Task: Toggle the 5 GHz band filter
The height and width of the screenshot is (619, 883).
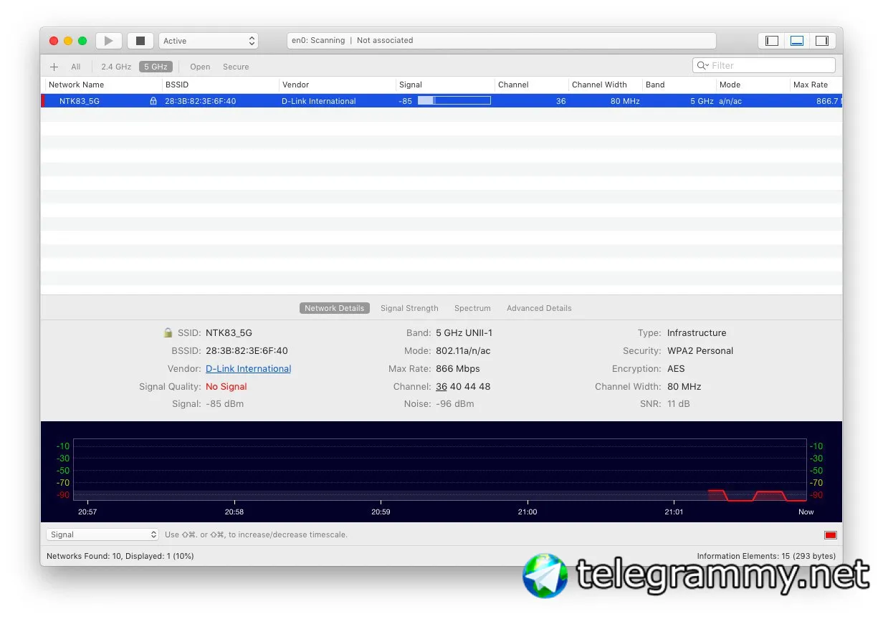Action: click(x=156, y=67)
